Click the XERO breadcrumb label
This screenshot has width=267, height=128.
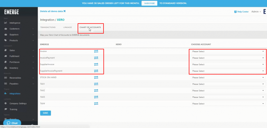click(x=61, y=20)
